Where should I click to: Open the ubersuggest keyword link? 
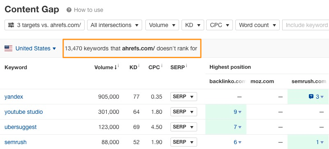tap(21, 127)
